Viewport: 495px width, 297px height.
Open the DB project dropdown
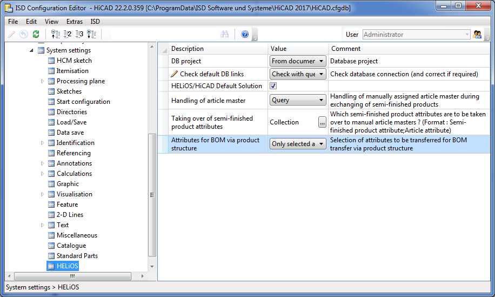click(298, 61)
